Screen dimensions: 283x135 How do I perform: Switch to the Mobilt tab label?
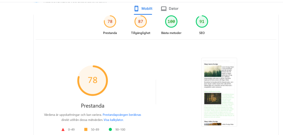point(147,9)
